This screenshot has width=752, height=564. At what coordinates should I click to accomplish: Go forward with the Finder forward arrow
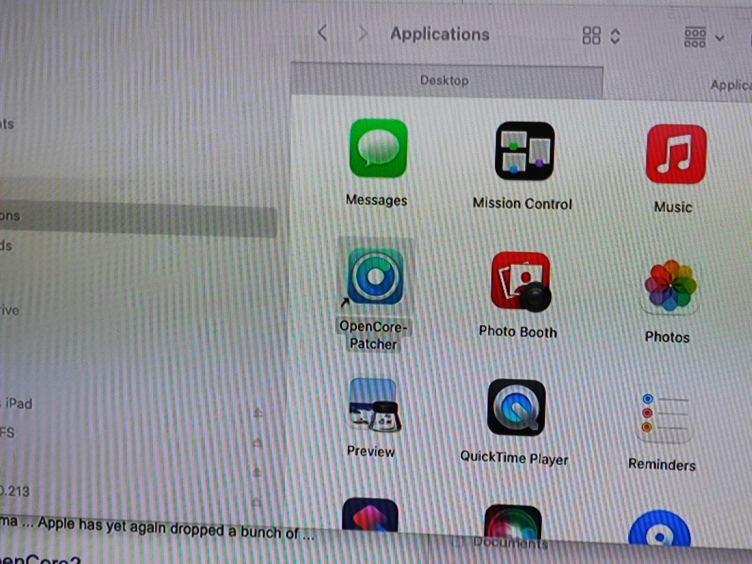click(x=363, y=33)
